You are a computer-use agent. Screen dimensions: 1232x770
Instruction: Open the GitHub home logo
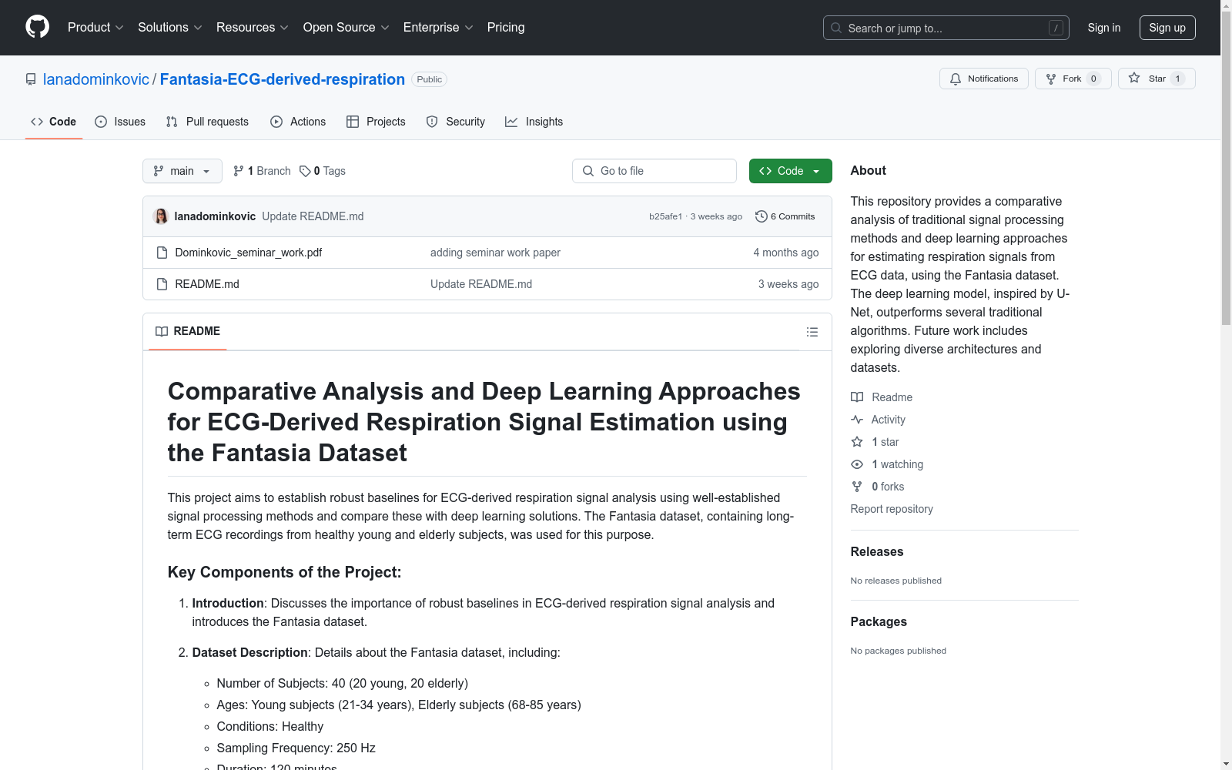point(37,27)
